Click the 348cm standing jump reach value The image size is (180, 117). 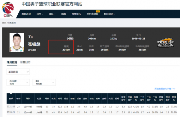[122, 50]
